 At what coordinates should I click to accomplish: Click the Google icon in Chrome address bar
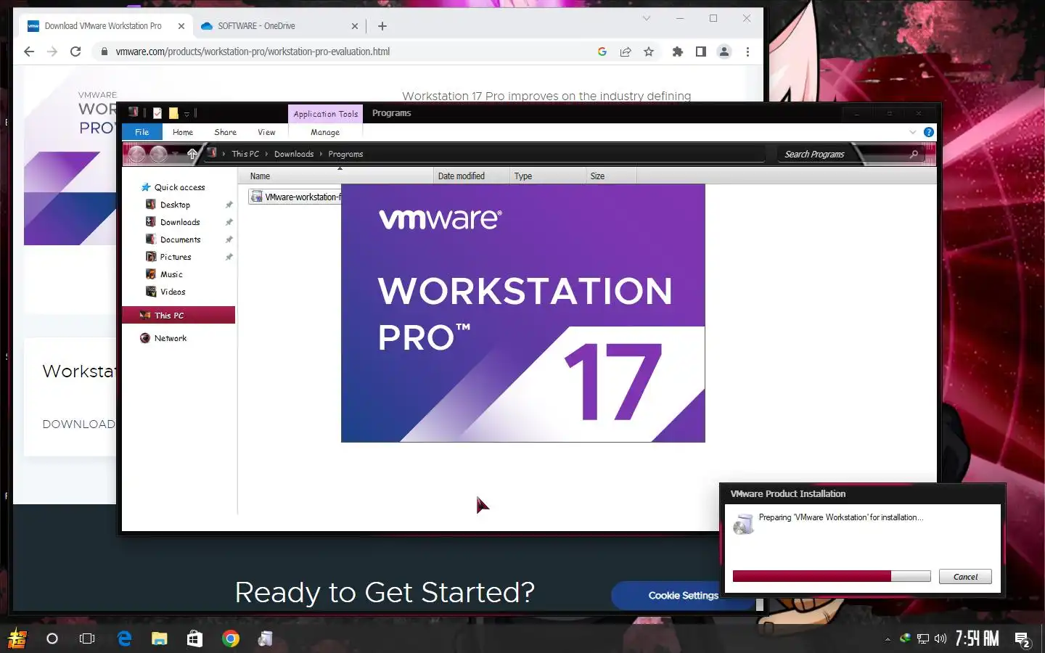pyautogui.click(x=602, y=52)
